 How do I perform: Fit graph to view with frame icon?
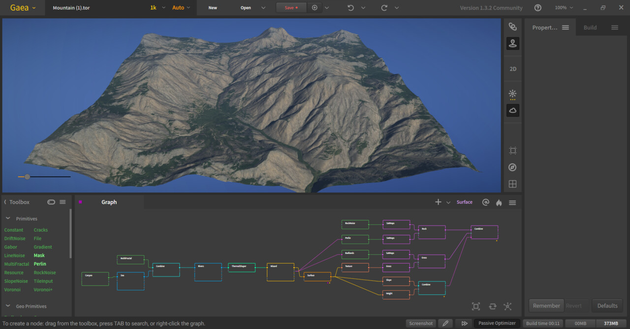pos(475,306)
